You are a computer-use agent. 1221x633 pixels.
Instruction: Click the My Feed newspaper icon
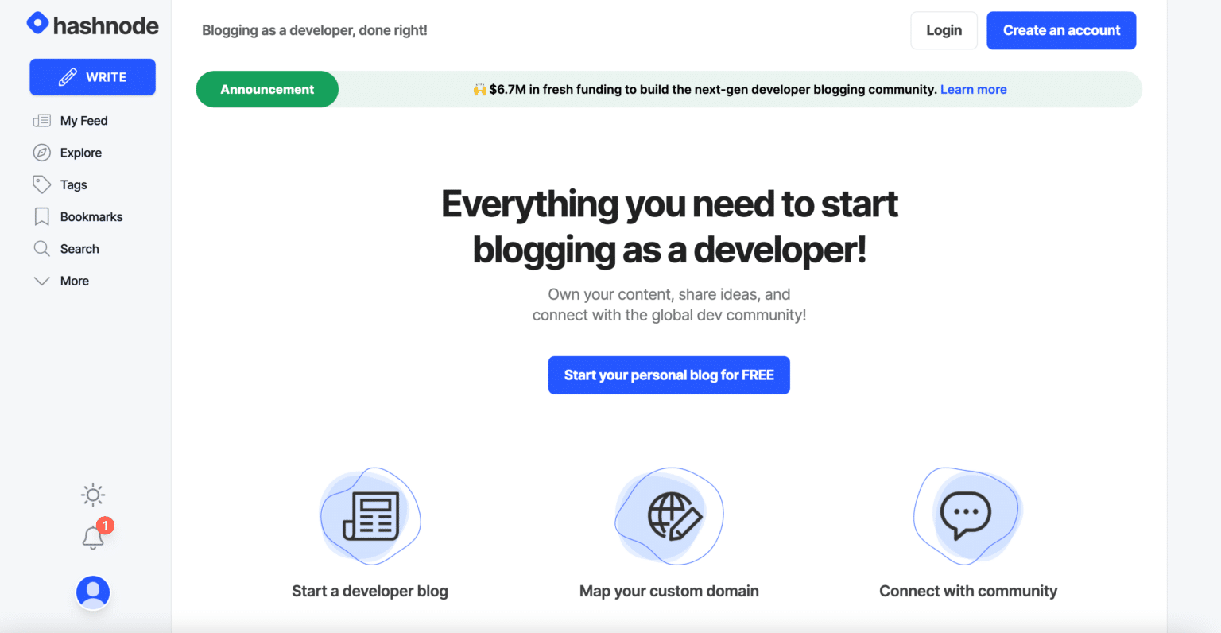42,121
